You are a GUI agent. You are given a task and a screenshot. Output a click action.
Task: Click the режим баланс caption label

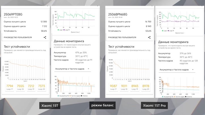pyautogui.click(x=102, y=105)
